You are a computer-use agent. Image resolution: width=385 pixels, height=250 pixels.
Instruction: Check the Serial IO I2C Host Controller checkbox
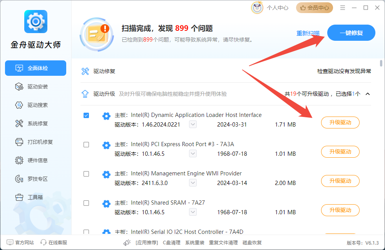click(x=86, y=232)
